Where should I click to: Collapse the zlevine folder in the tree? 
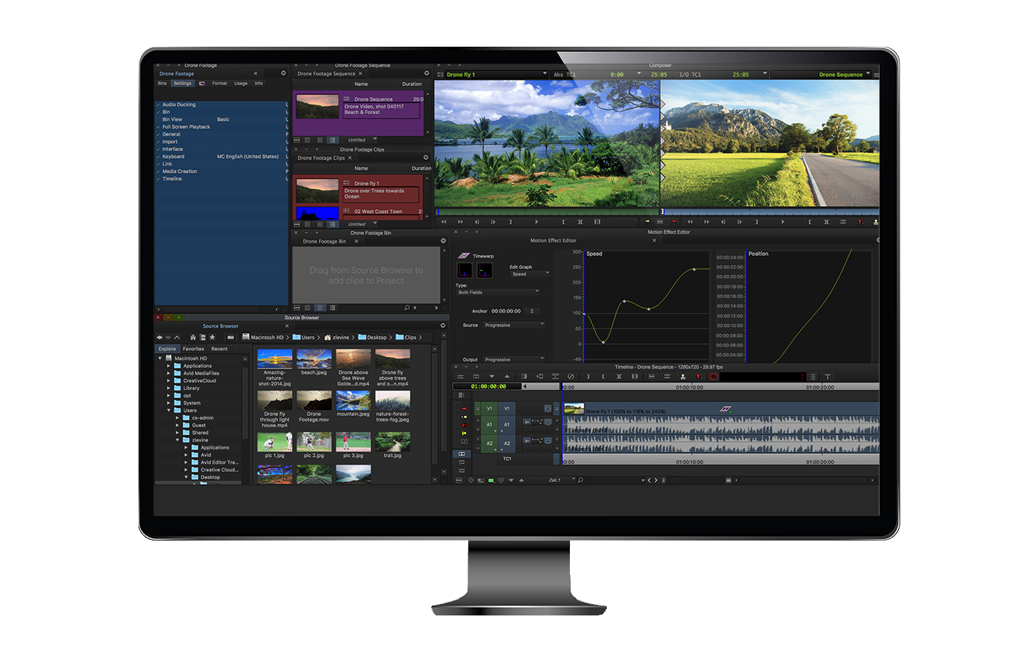point(178,440)
